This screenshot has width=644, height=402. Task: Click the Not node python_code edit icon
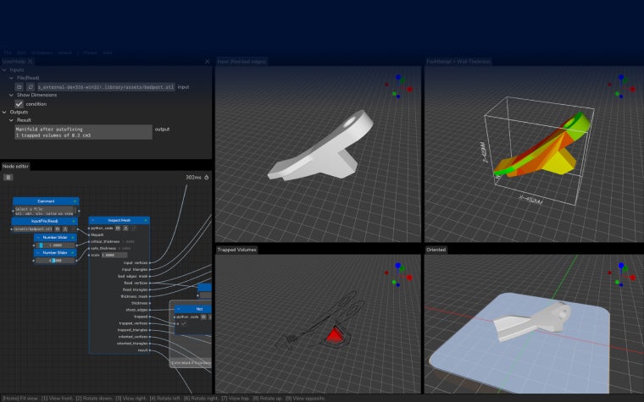[x=203, y=317]
